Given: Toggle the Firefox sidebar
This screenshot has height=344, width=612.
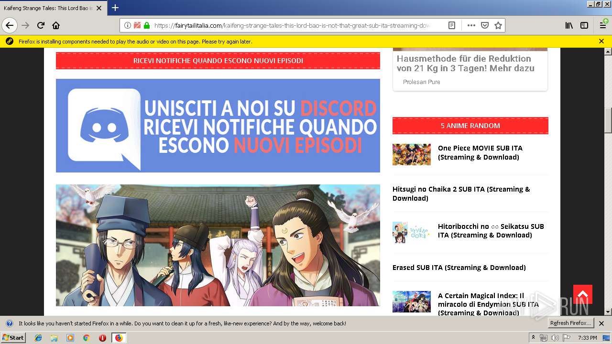Looking at the screenshot, I should tap(584, 25).
